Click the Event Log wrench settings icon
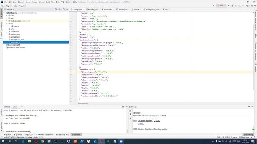Viewport: 257px width, 144px height. click(x=130, y=118)
